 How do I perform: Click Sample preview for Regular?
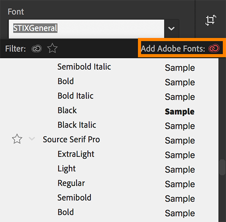pos(180,184)
